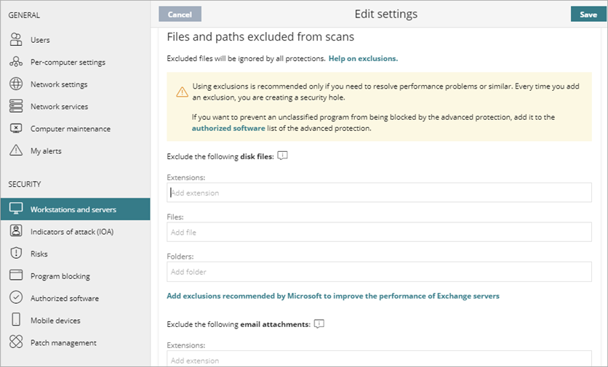The width and height of the screenshot is (608, 367).
Task: Follow the authorized software link in warning
Action: click(228, 129)
